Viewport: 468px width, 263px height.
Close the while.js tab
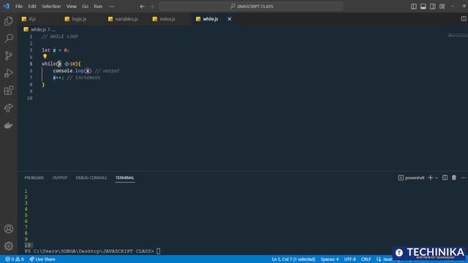[x=230, y=19]
